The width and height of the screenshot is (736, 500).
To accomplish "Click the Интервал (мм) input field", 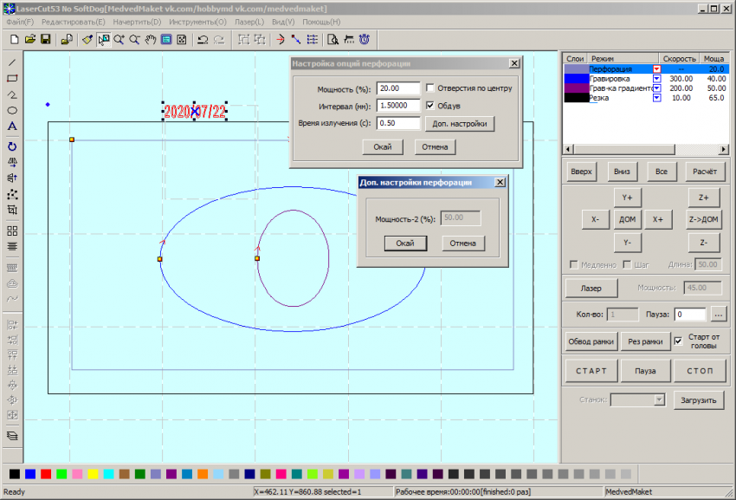I will pyautogui.click(x=398, y=106).
